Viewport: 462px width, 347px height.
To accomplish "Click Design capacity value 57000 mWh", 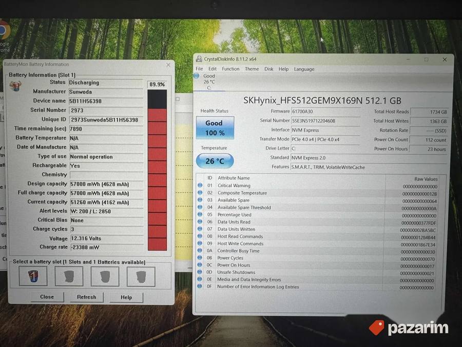I will [106, 184].
